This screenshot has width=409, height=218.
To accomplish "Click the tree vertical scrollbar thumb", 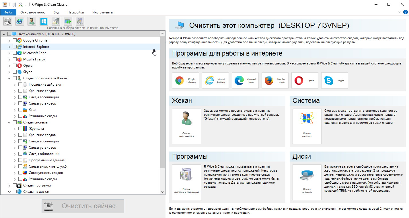I will pos(163,102).
